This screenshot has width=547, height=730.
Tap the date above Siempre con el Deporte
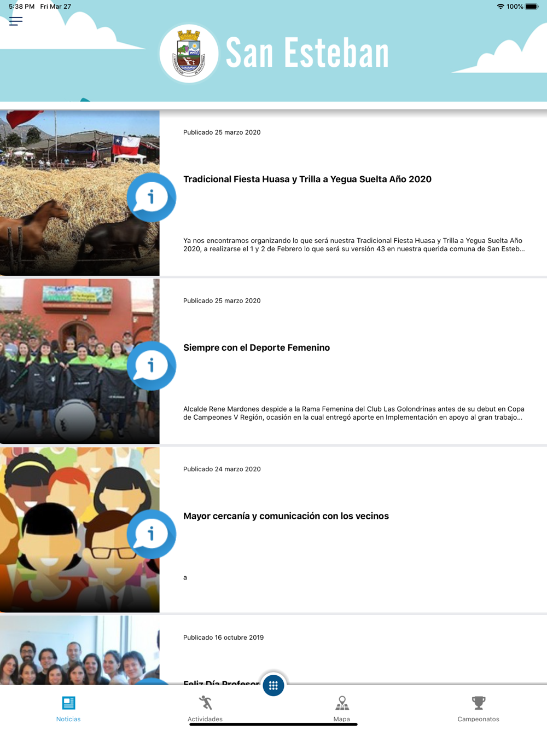point(222,301)
